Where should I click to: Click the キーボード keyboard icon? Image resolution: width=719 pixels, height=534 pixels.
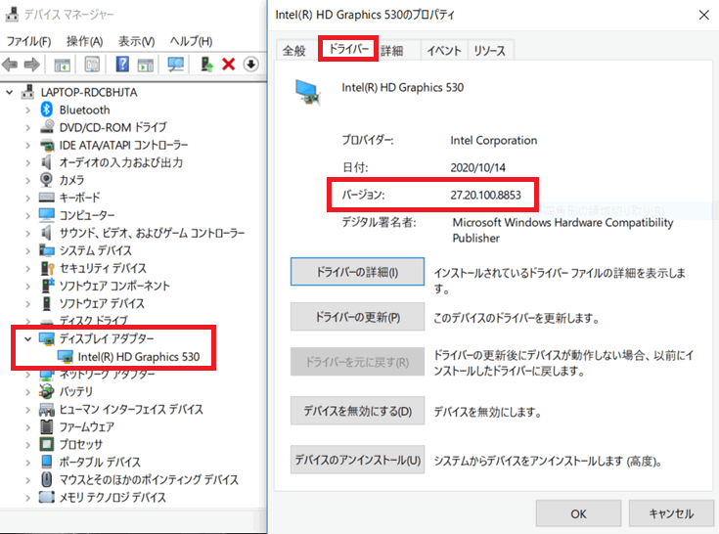47,198
